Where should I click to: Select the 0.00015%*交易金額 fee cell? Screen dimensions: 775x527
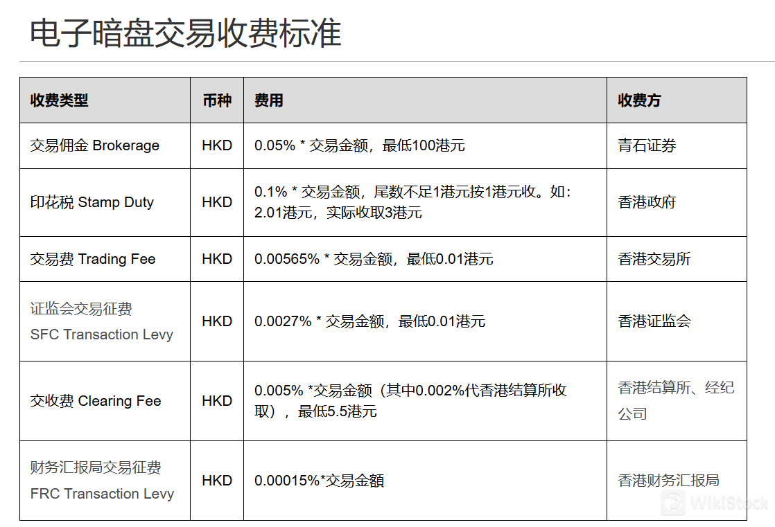click(x=320, y=481)
